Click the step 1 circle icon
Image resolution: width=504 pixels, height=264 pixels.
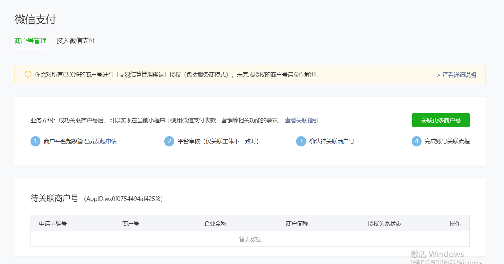[36, 141]
